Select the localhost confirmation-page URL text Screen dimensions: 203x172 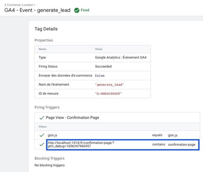pyautogui.click(x=81, y=145)
